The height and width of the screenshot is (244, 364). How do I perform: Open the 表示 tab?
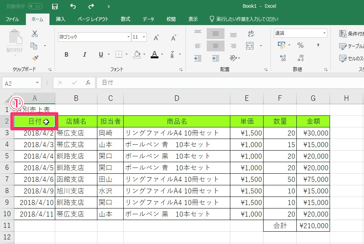click(193, 19)
